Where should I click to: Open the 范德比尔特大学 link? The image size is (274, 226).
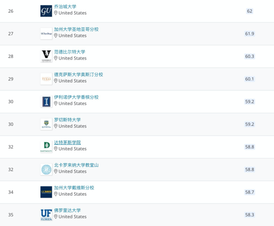(70, 52)
